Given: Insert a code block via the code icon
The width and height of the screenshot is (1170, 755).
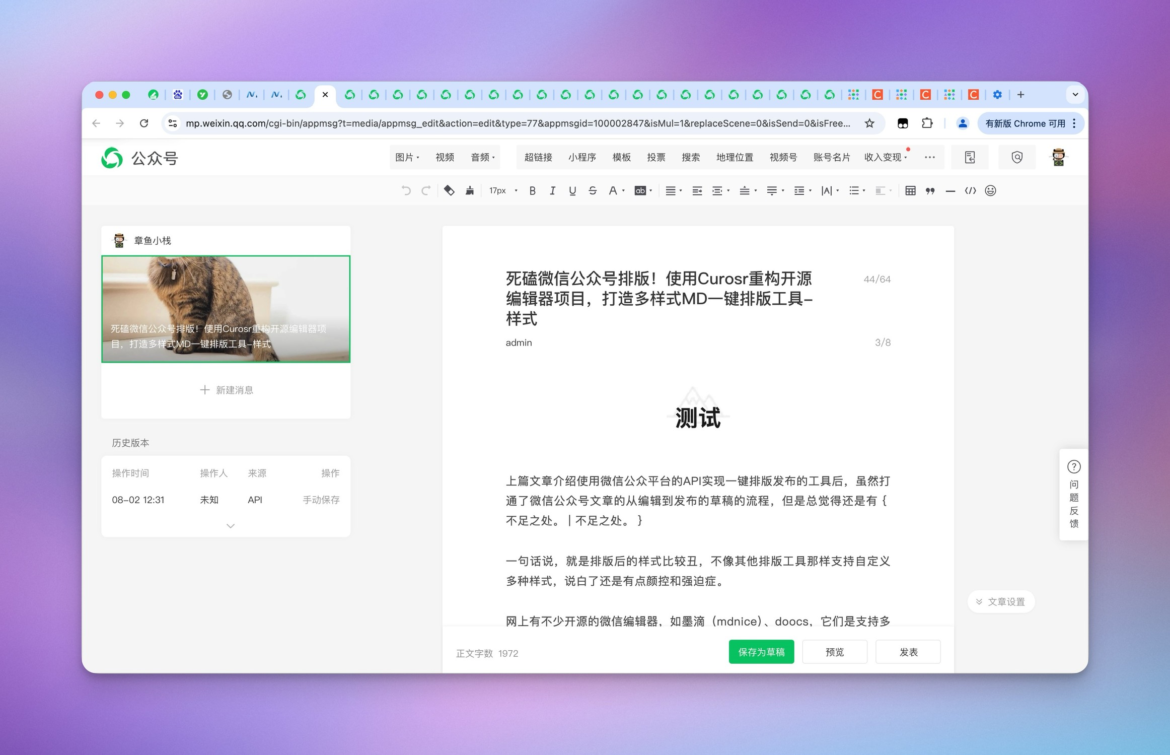Looking at the screenshot, I should click(970, 190).
